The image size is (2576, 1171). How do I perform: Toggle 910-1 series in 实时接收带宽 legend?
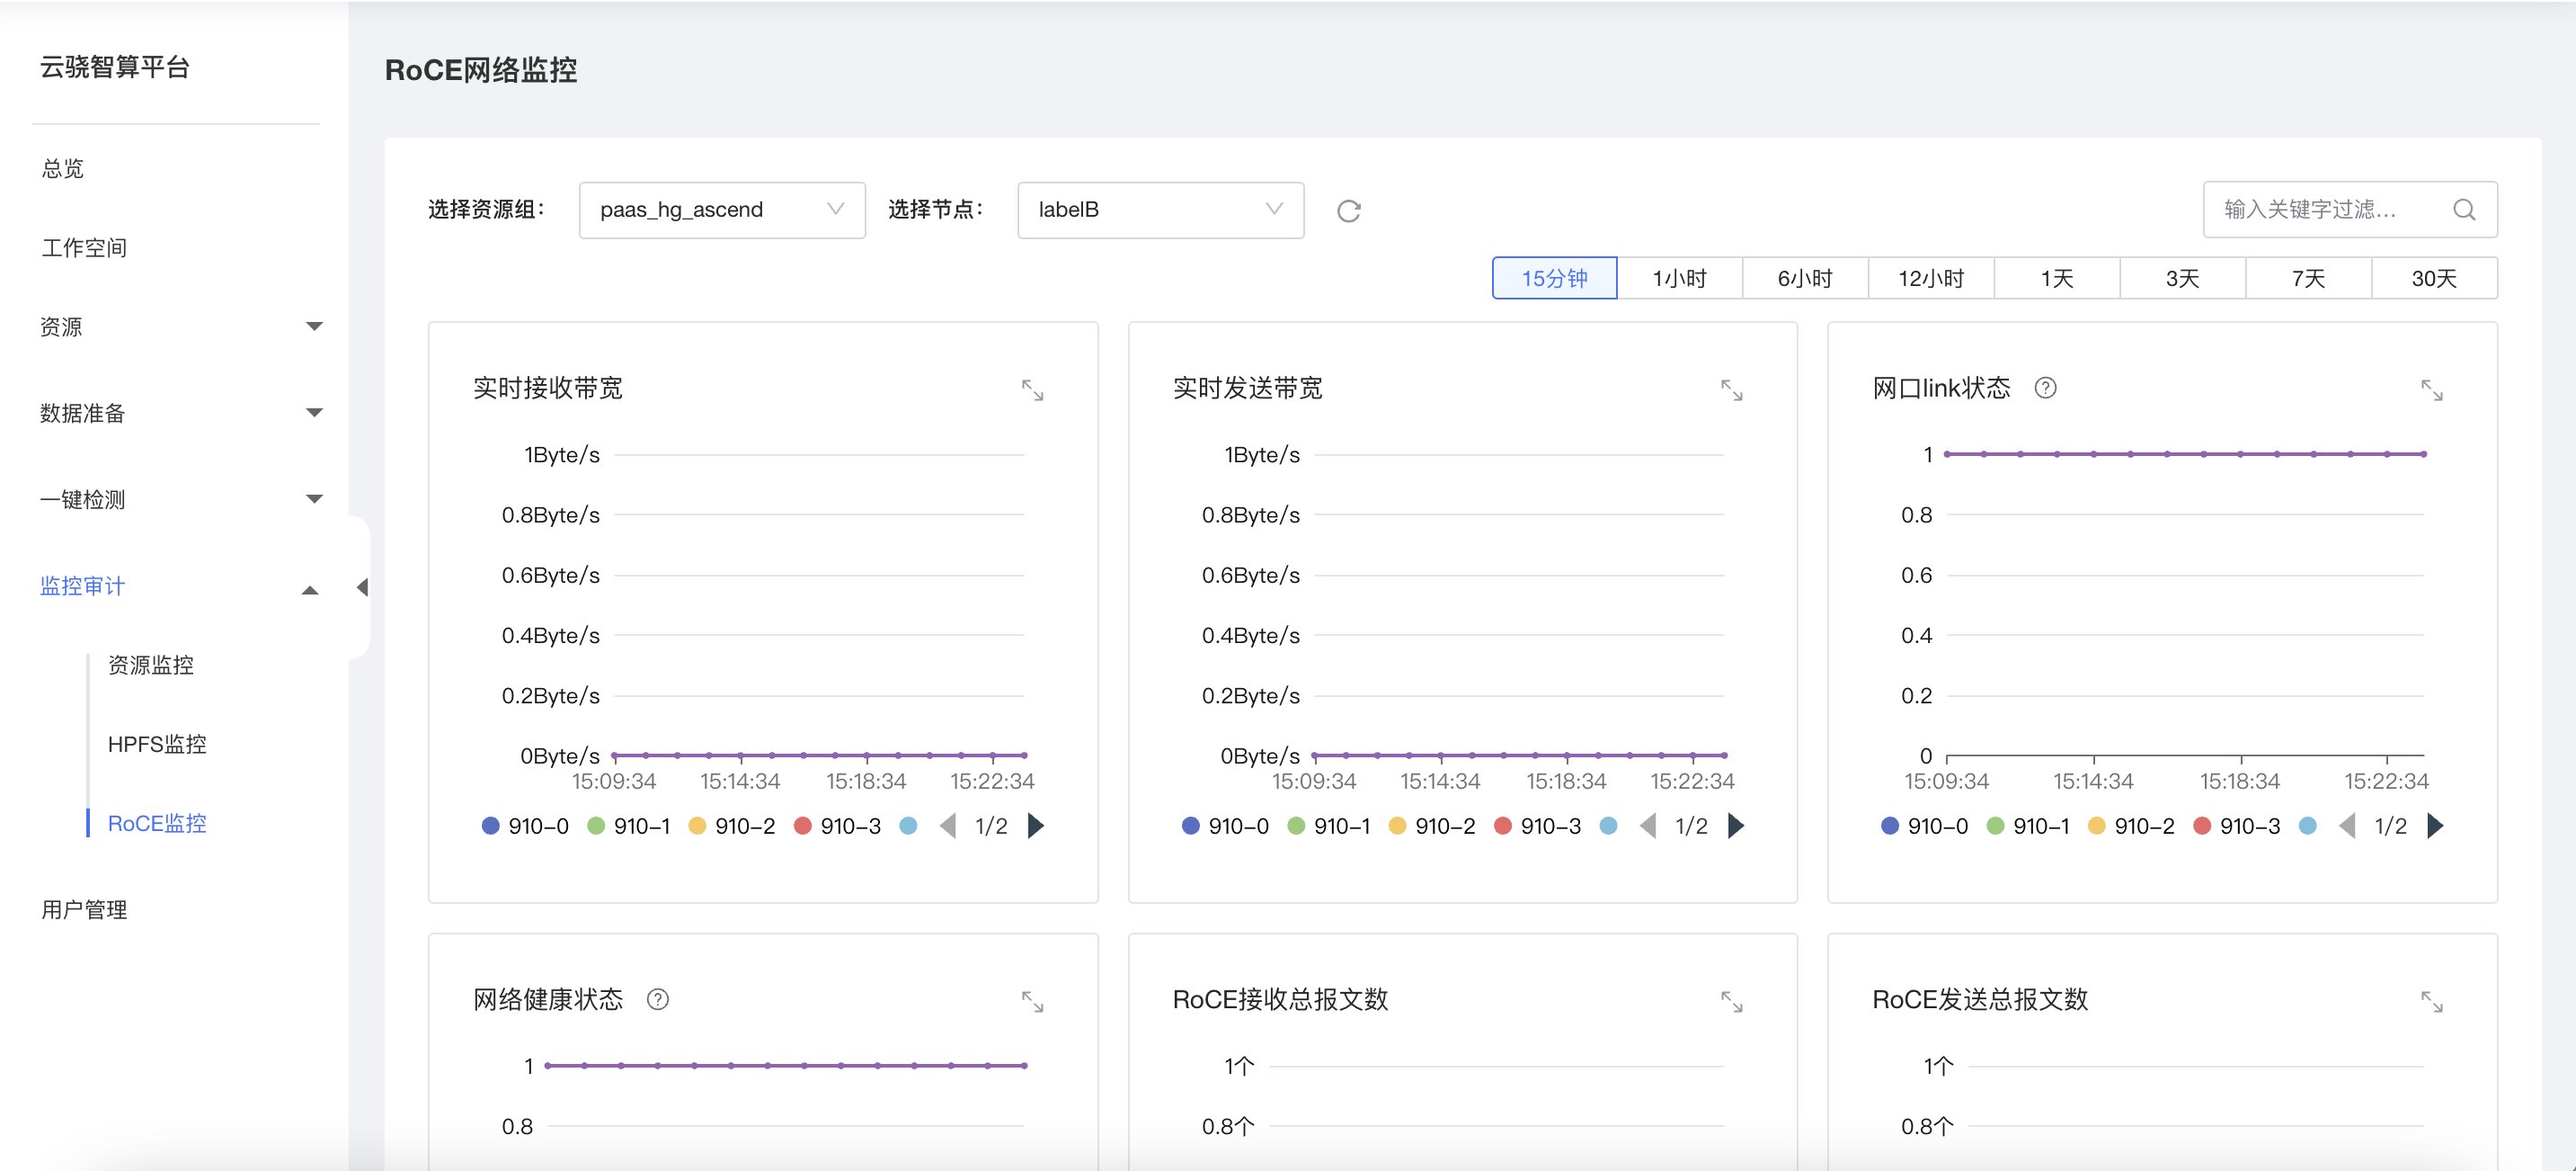click(629, 826)
